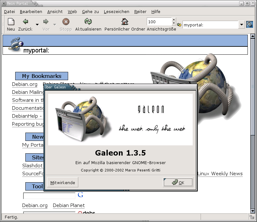
Task: Open the address bar history dropdown
Action: click(x=241, y=25)
